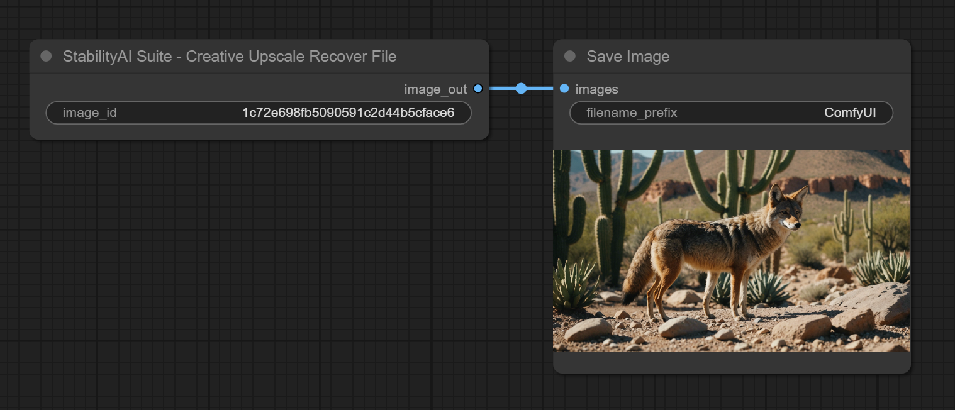Select the Save Image node title
The width and height of the screenshot is (955, 410).
coord(628,57)
